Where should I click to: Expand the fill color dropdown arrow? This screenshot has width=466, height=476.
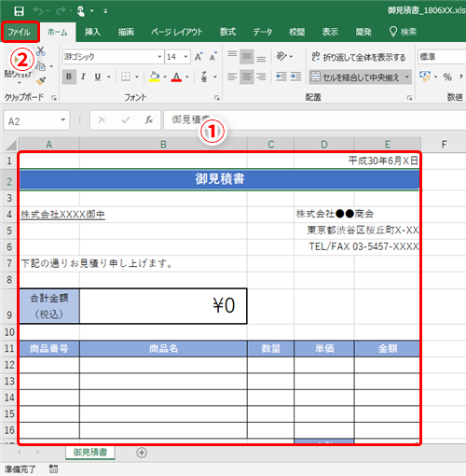point(165,77)
